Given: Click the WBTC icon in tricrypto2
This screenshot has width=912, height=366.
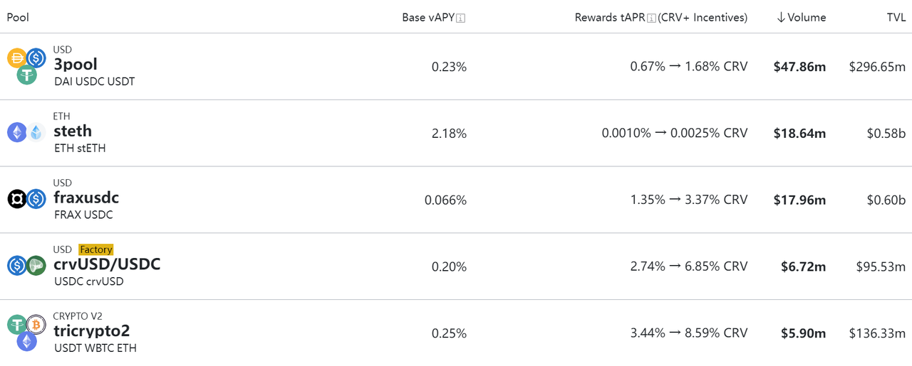Looking at the screenshot, I should coord(36,325).
